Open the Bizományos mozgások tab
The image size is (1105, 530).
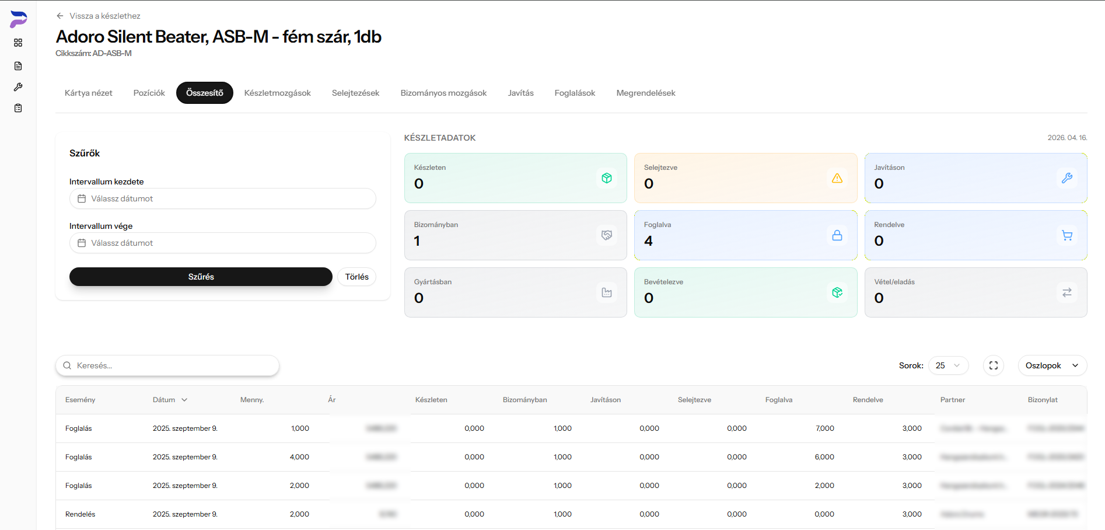443,93
